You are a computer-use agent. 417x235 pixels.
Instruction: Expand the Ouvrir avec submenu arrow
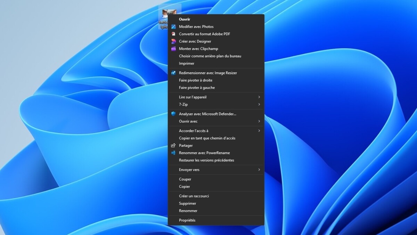point(259,121)
